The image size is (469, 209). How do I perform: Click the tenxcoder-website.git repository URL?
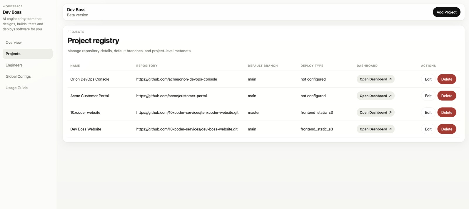[187, 113]
